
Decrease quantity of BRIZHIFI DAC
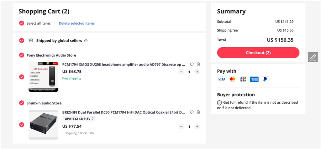[181, 126]
